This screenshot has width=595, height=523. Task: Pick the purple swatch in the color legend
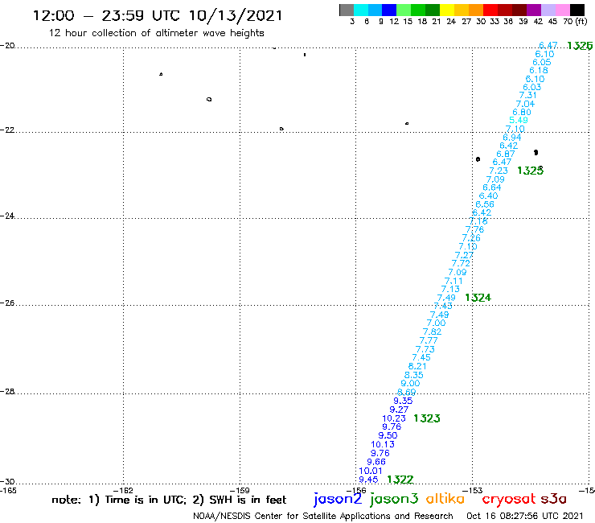click(534, 10)
